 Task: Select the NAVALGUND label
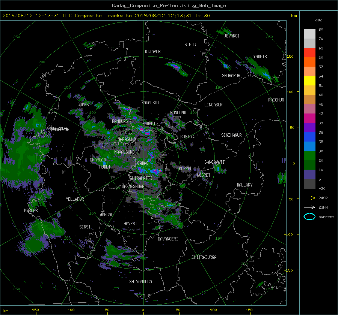124,152
